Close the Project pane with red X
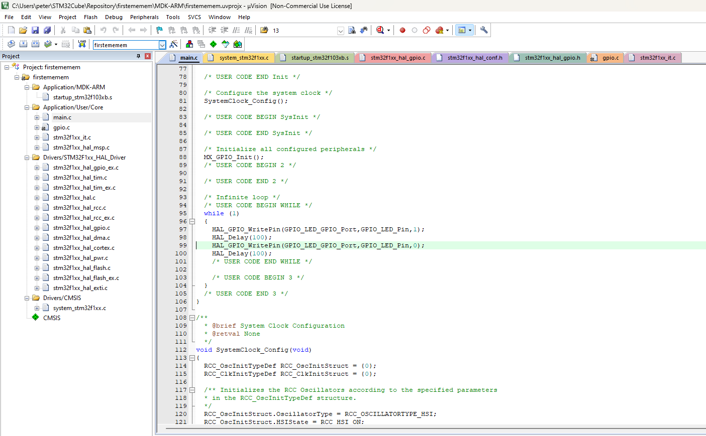The height and width of the screenshot is (436, 706). pos(148,56)
